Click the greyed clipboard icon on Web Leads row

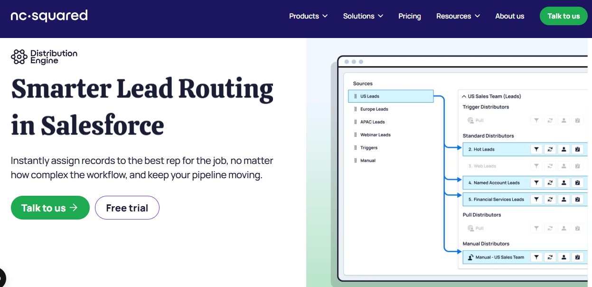coord(578,166)
